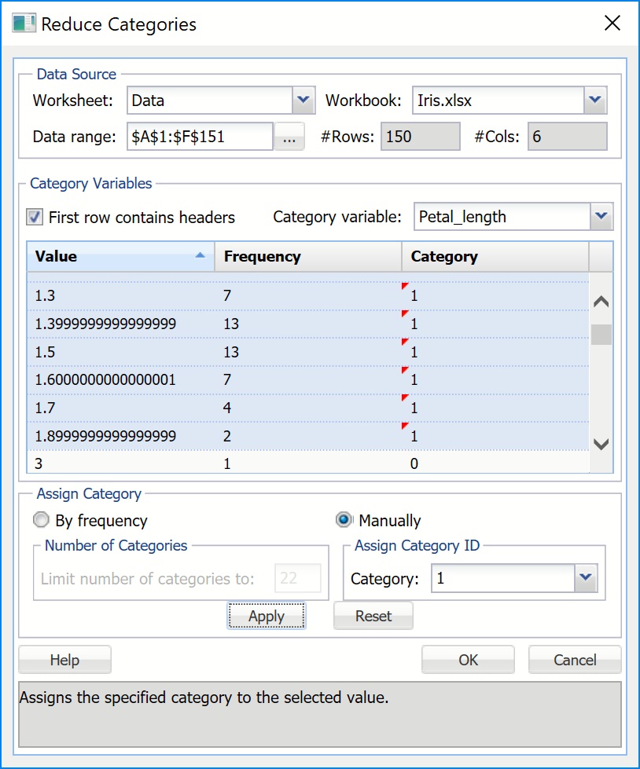Click the Data range browse ellipsis button
640x769 pixels.
pos(289,137)
